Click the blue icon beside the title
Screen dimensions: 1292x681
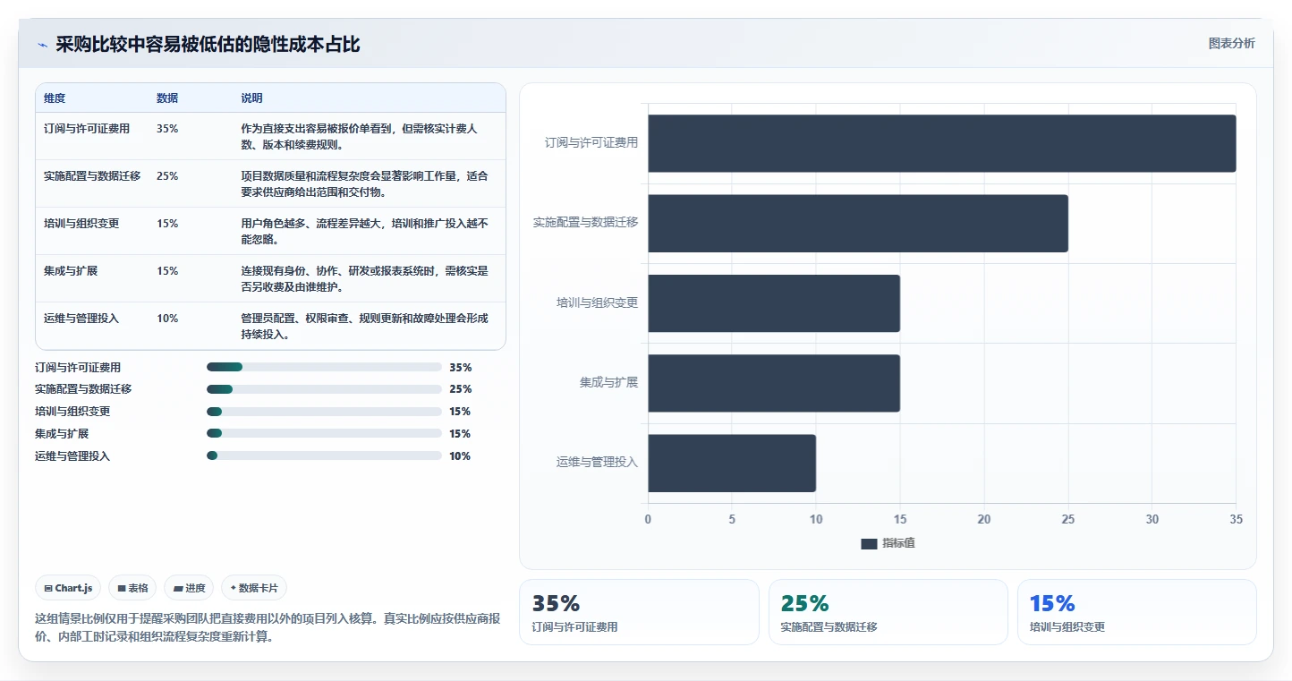tap(42, 45)
